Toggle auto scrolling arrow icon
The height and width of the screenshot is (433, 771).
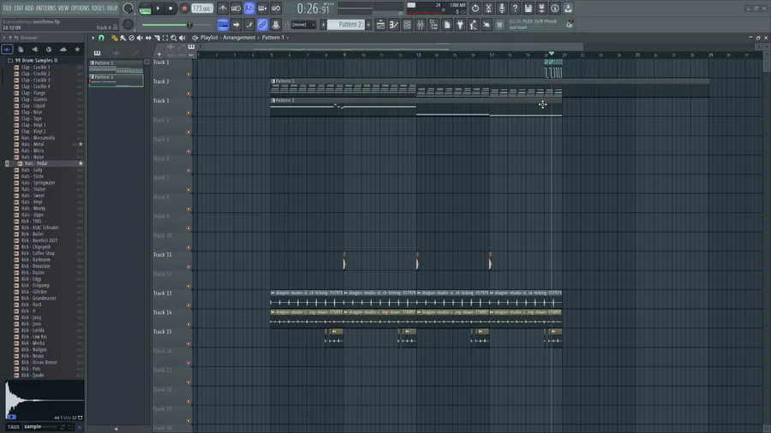(x=236, y=25)
